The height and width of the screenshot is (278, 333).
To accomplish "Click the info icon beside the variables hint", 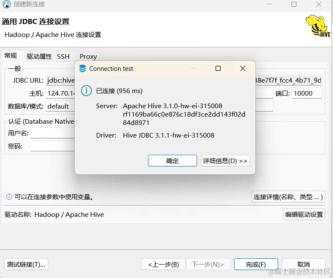I will [x=9, y=197].
